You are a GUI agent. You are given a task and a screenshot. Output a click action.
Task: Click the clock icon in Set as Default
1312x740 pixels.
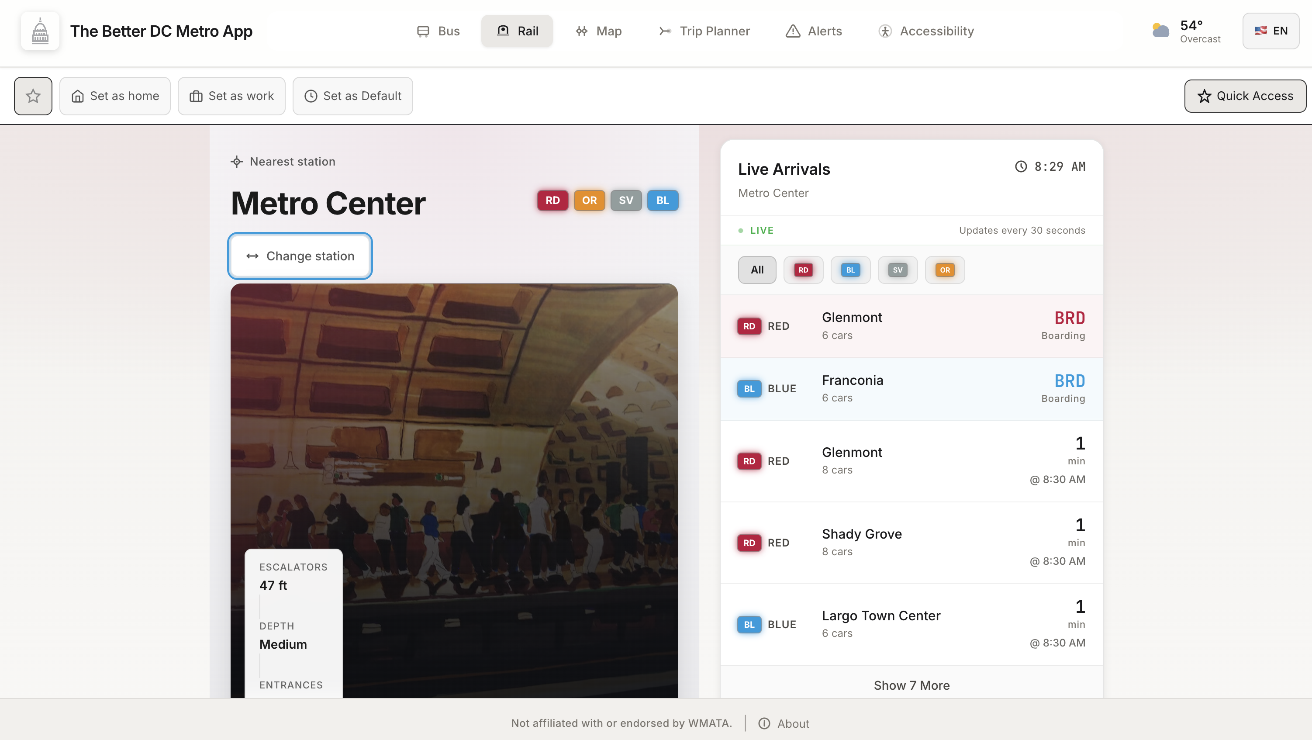tap(311, 96)
